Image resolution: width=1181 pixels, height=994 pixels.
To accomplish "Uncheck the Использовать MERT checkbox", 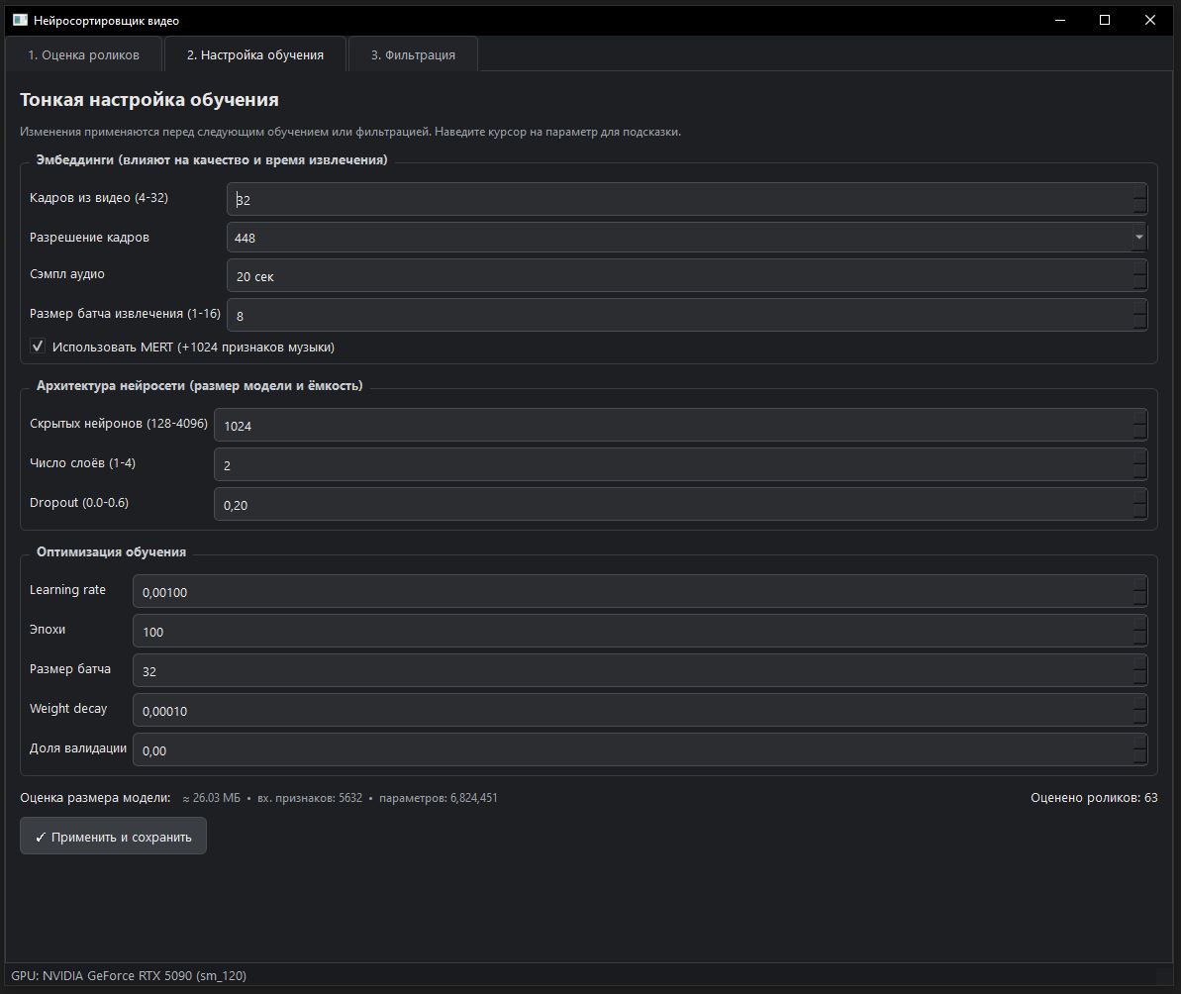I will [38, 347].
